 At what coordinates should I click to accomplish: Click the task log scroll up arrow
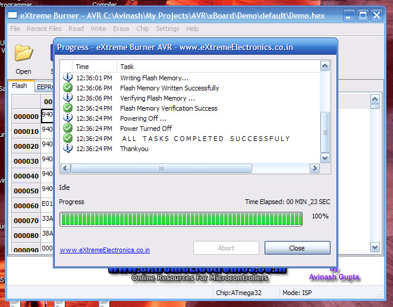coord(325,66)
